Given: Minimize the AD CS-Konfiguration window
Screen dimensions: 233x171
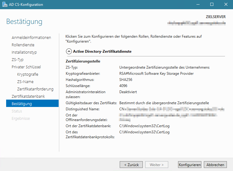Looking at the screenshot, I should (x=198, y=5).
